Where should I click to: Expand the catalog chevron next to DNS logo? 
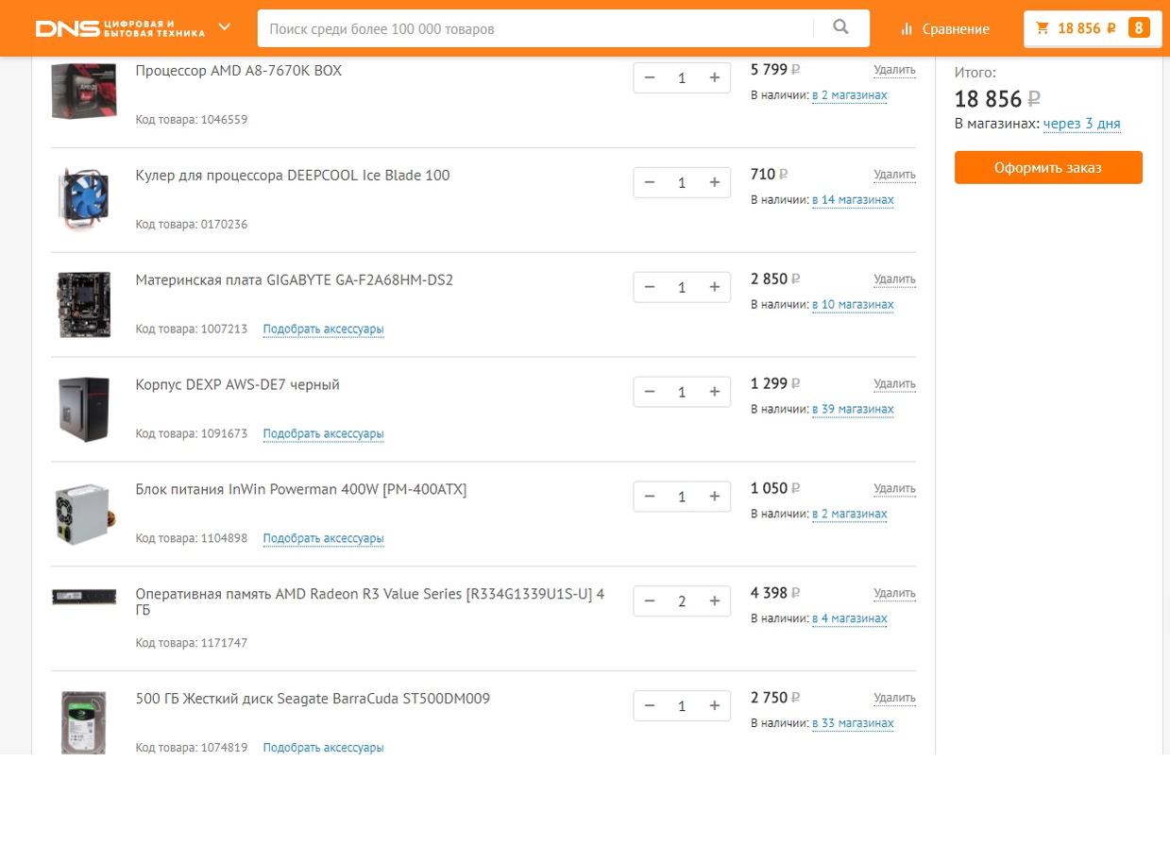coord(225,27)
